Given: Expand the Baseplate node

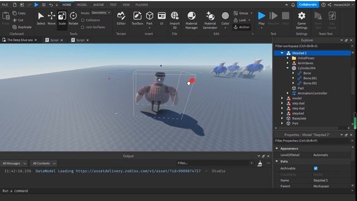Looking at the screenshot, I should (x=282, y=118).
